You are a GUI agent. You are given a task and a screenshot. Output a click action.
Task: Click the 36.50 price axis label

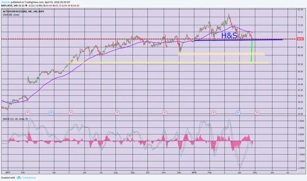pos(300,108)
